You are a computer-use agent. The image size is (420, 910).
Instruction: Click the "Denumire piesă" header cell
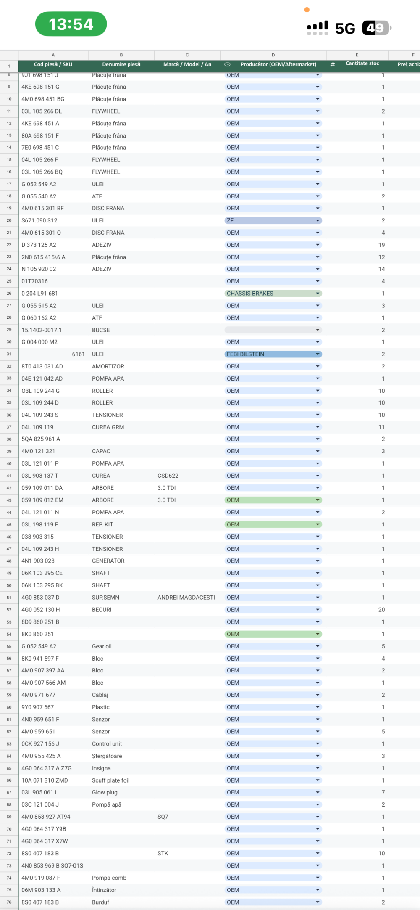coord(121,64)
